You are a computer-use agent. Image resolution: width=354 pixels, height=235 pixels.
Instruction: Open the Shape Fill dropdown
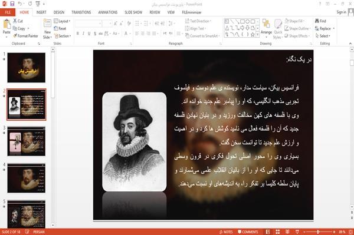click(294, 21)
